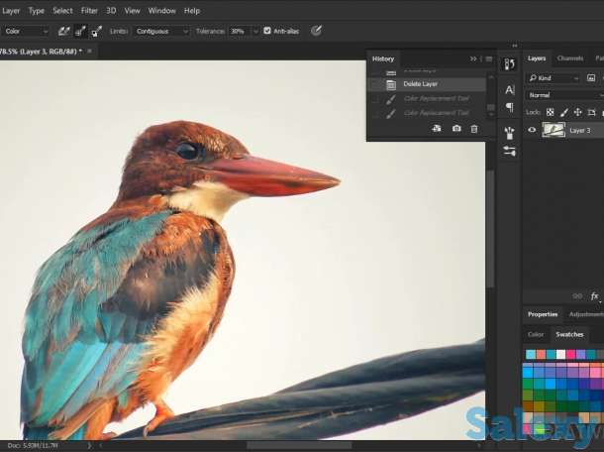The image size is (604, 452).
Task: Toggle tablet pressure size icon
Action: pyautogui.click(x=316, y=31)
